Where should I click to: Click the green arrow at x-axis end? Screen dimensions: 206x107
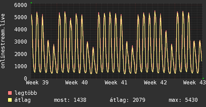pyautogui.click(x=203, y=78)
